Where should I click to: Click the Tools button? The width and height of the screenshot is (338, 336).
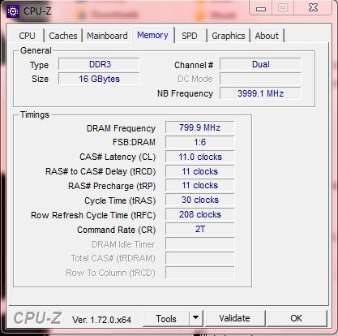(166, 319)
